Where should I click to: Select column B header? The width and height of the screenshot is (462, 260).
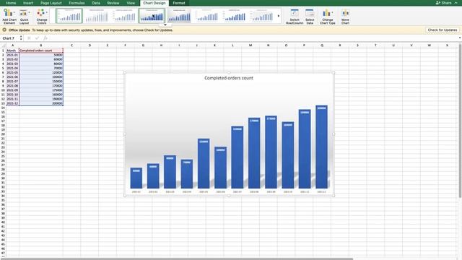(41, 45)
